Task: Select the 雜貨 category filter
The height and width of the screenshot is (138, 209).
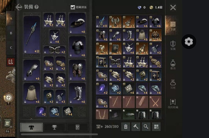Action: pos(173,65)
